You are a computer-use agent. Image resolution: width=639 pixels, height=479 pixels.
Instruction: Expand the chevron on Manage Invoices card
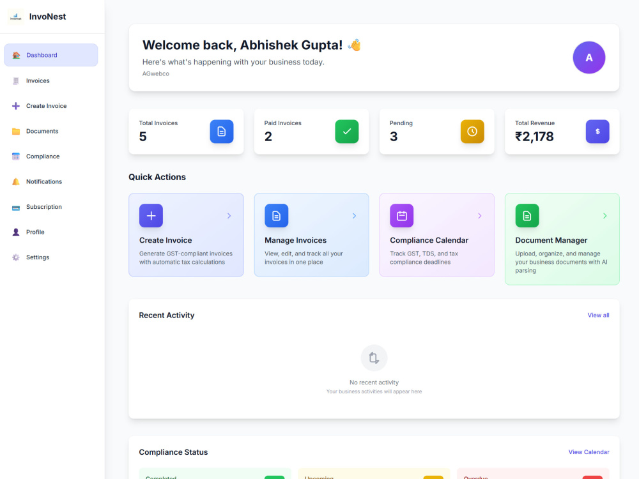pos(354,216)
